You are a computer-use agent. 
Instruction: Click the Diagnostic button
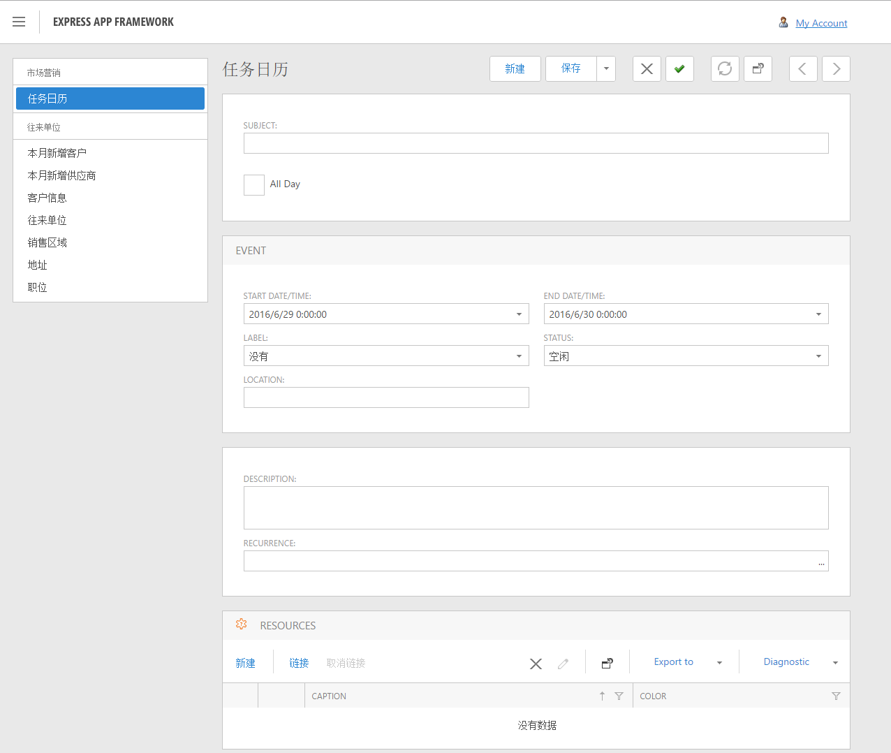click(786, 662)
